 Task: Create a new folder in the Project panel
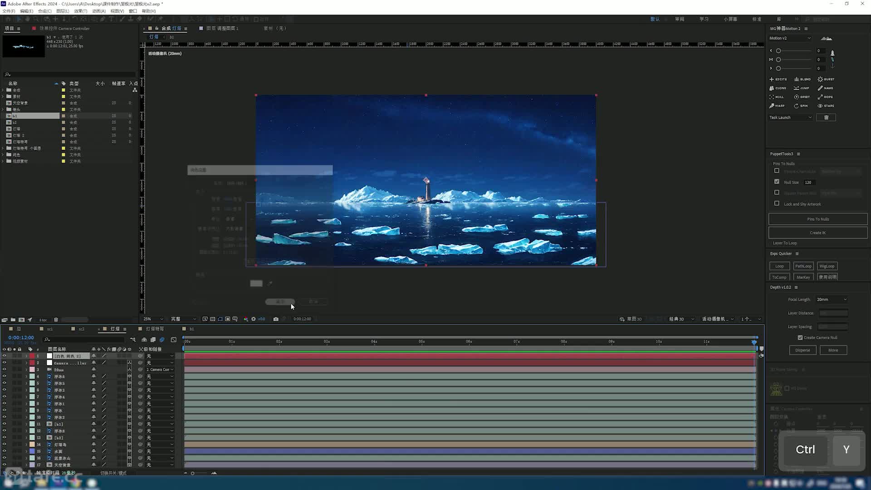13,320
